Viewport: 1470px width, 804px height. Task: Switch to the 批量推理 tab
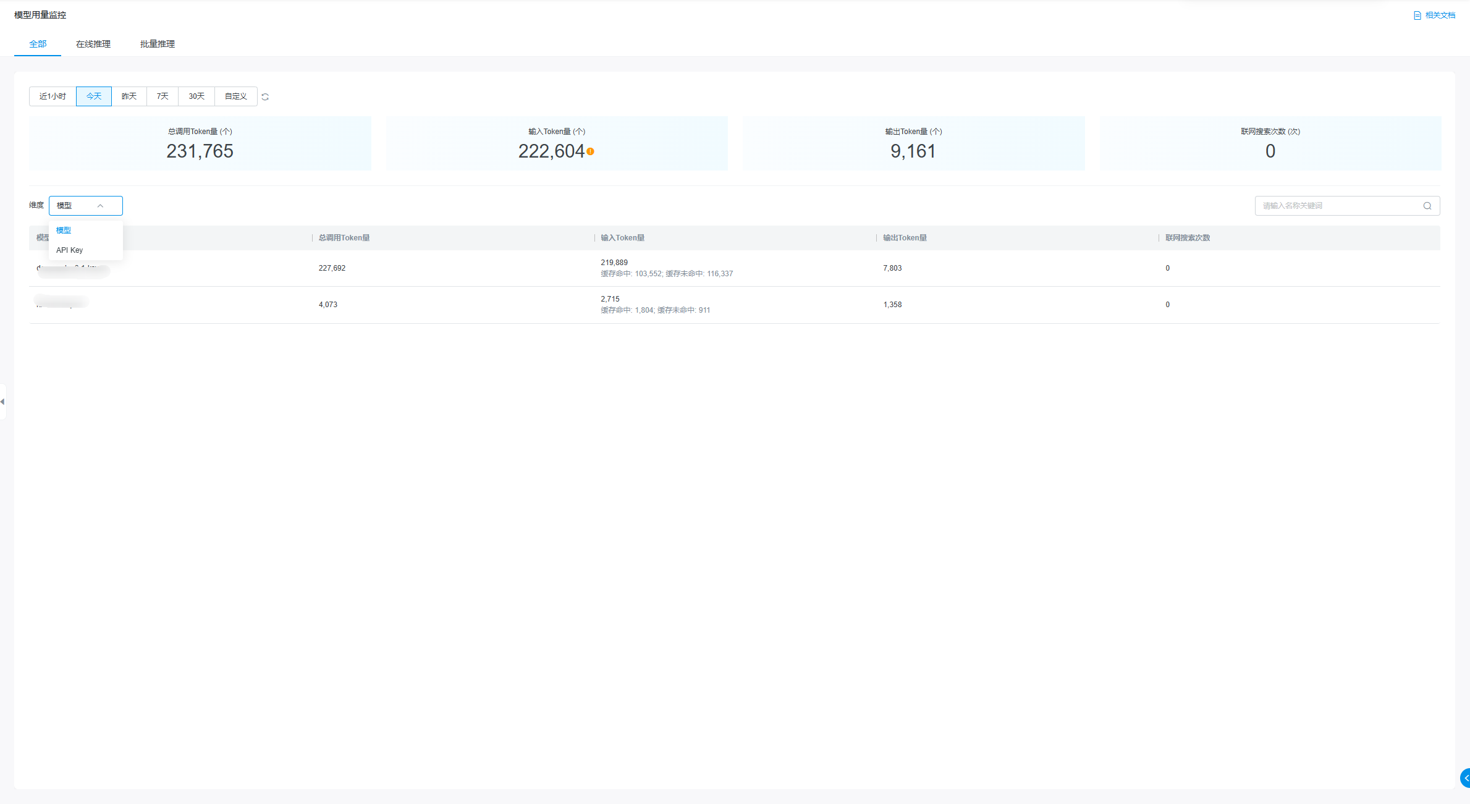pos(158,44)
